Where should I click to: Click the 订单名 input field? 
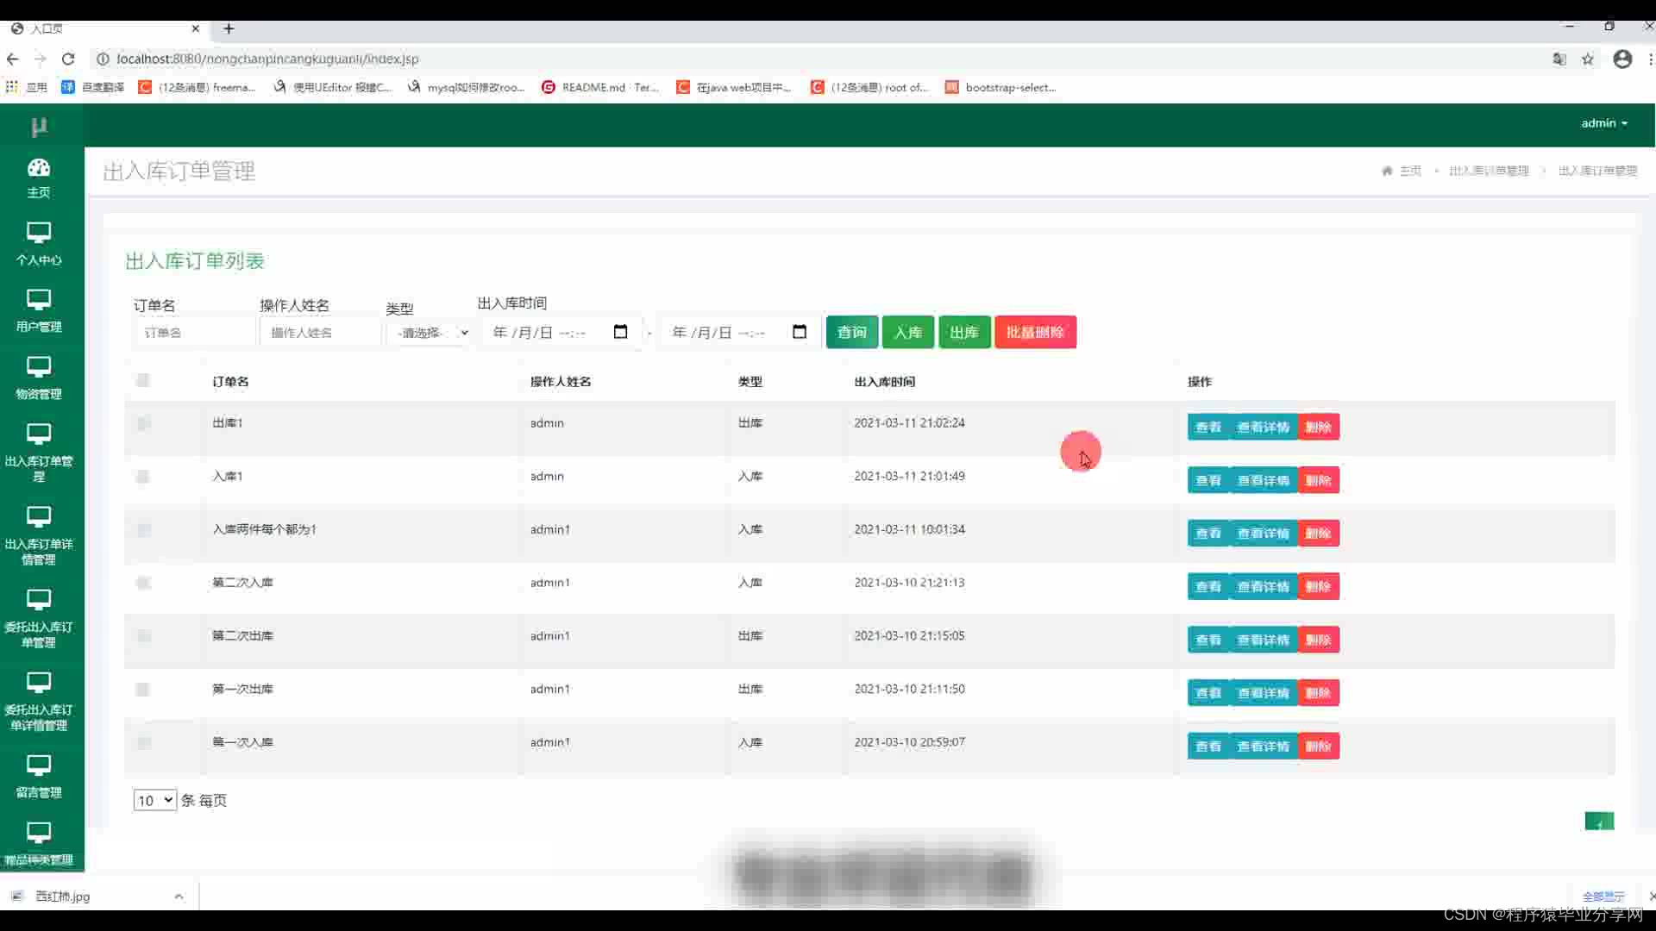click(x=195, y=333)
